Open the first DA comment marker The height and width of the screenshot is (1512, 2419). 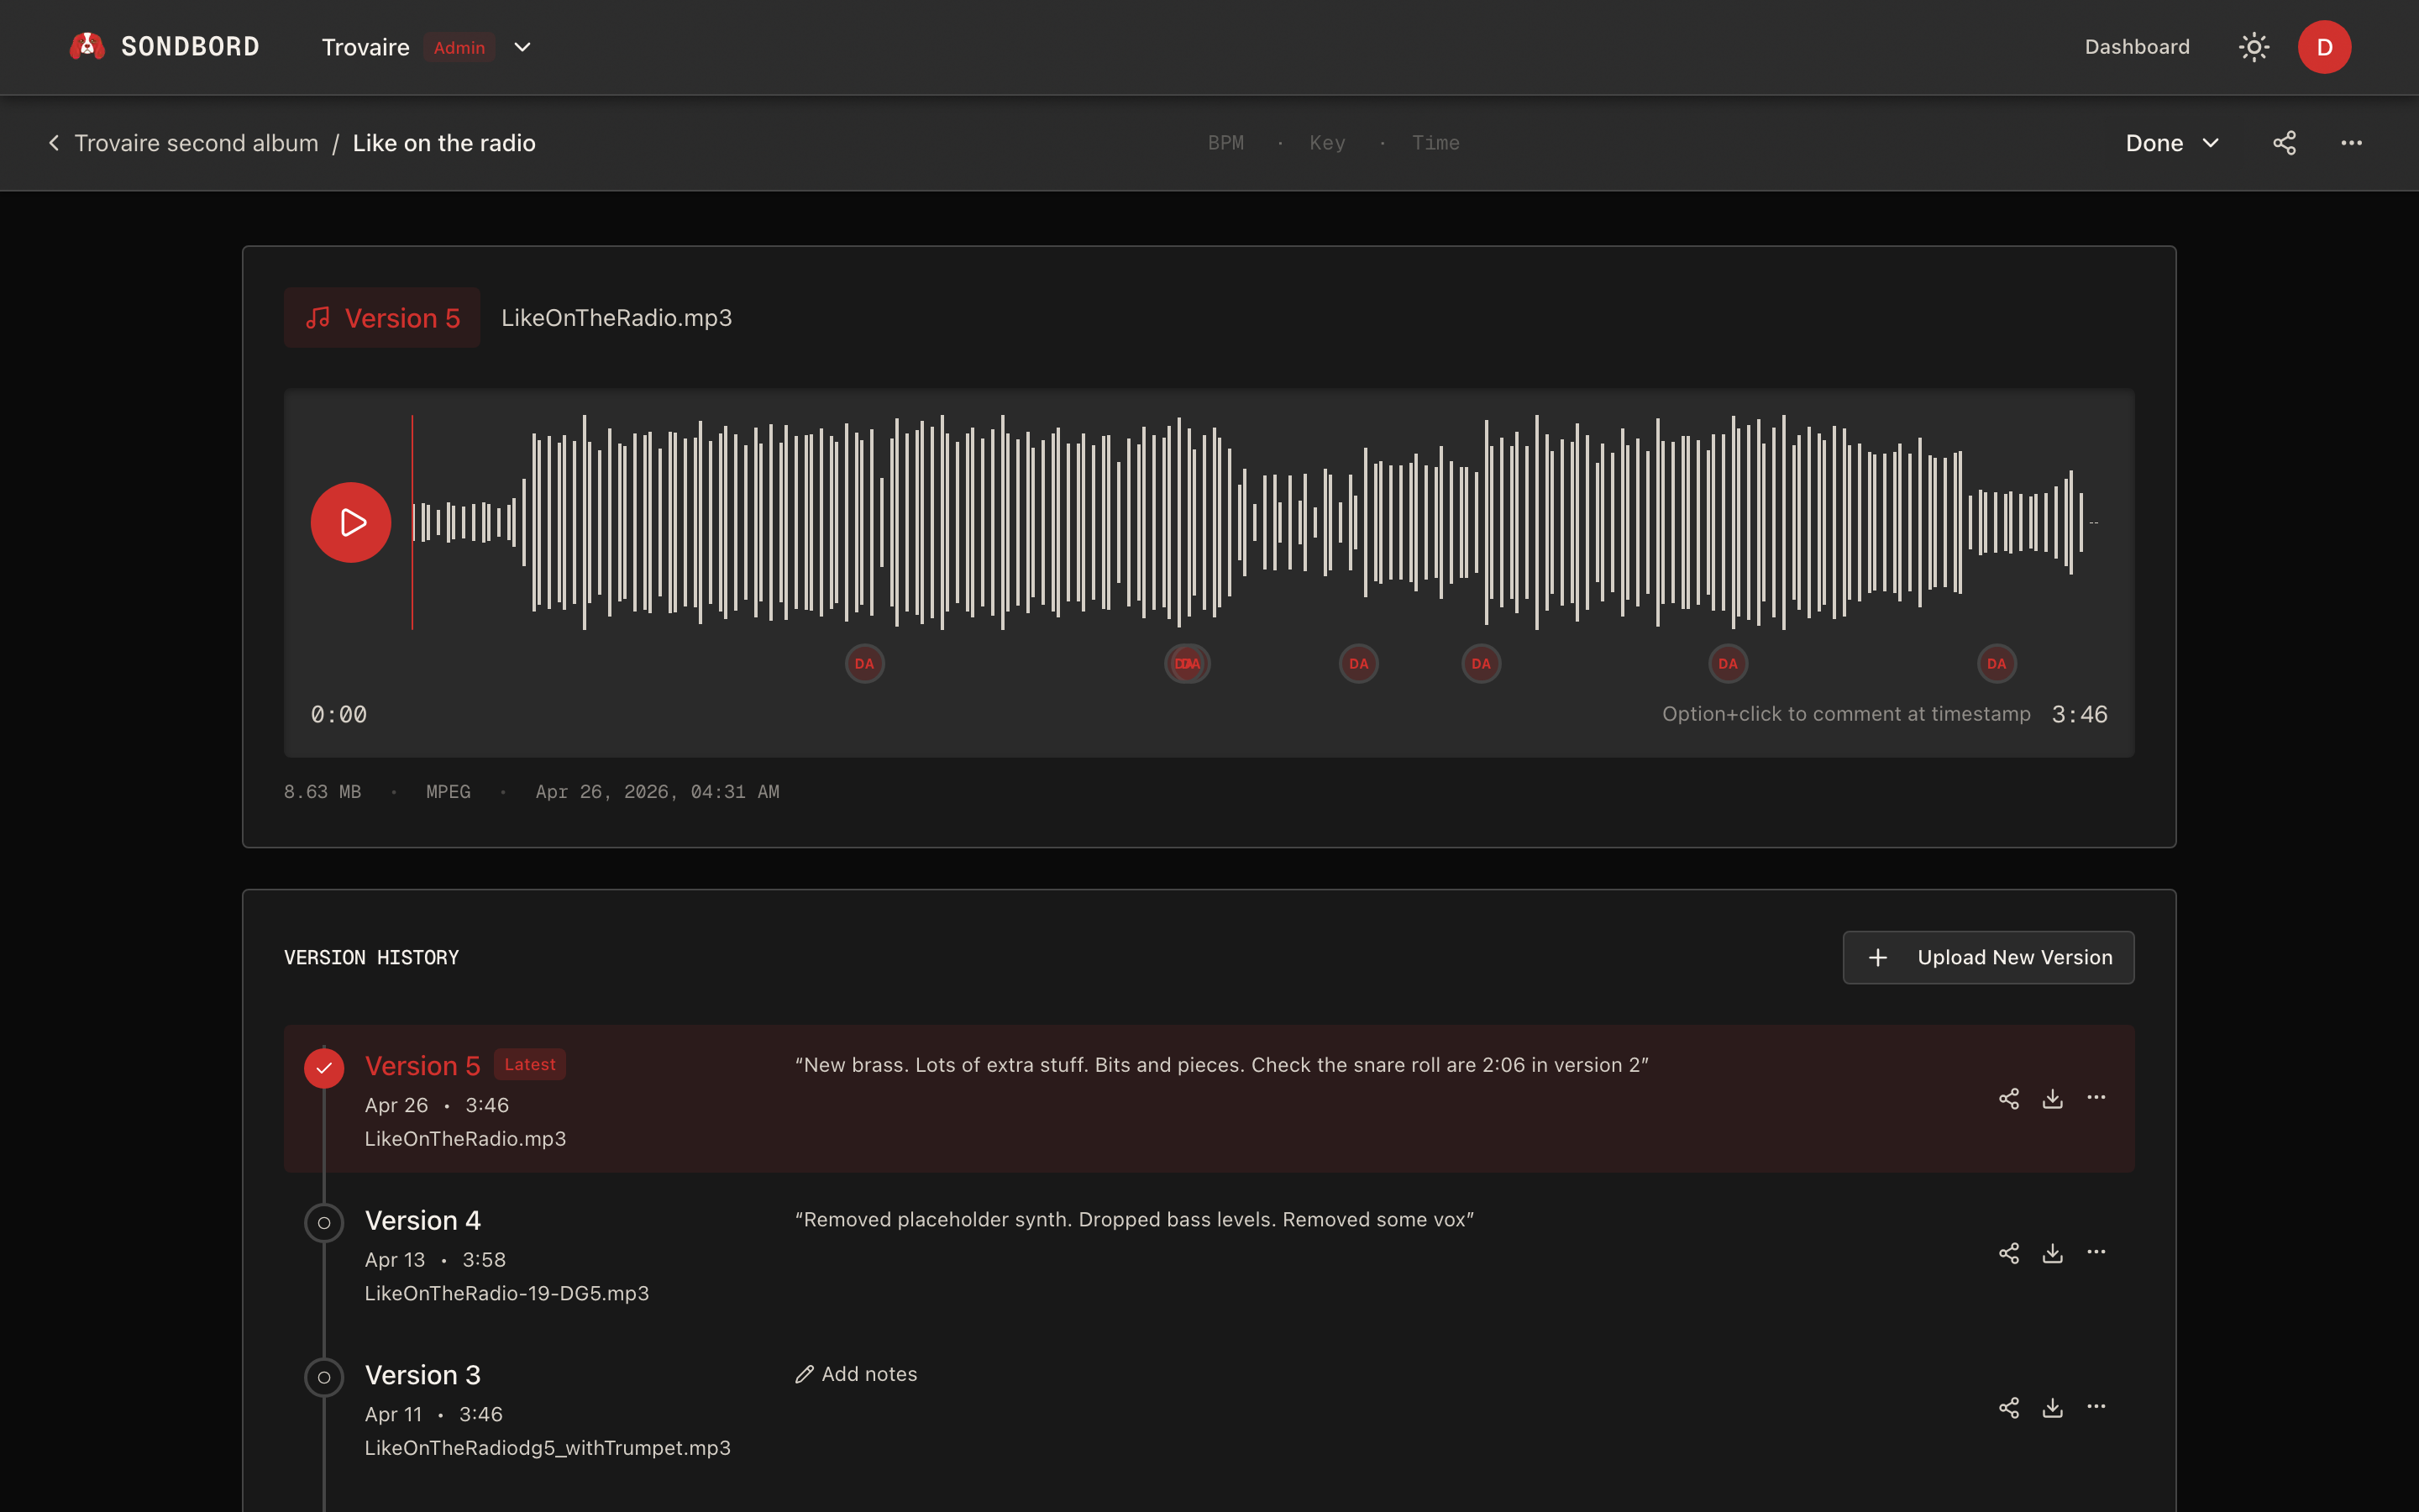(864, 663)
